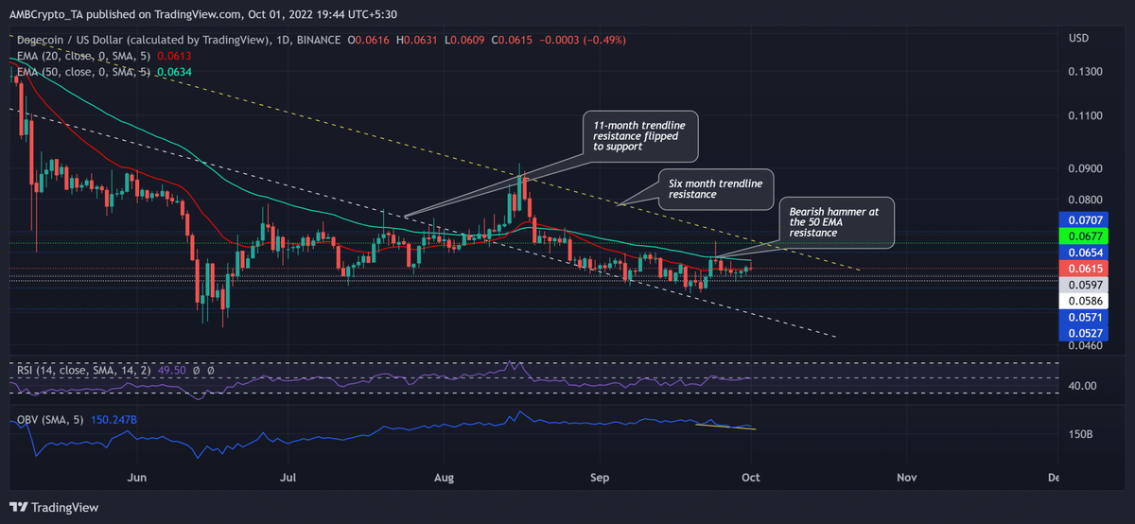Viewport: 1135px width, 524px height.
Task: Click the 150B OBV axis value
Action: (1081, 435)
